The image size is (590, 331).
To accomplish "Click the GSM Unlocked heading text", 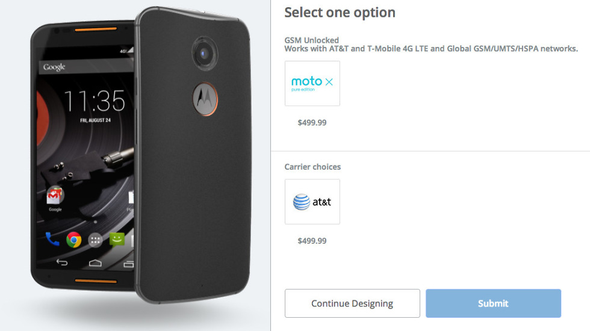I will [x=311, y=40].
